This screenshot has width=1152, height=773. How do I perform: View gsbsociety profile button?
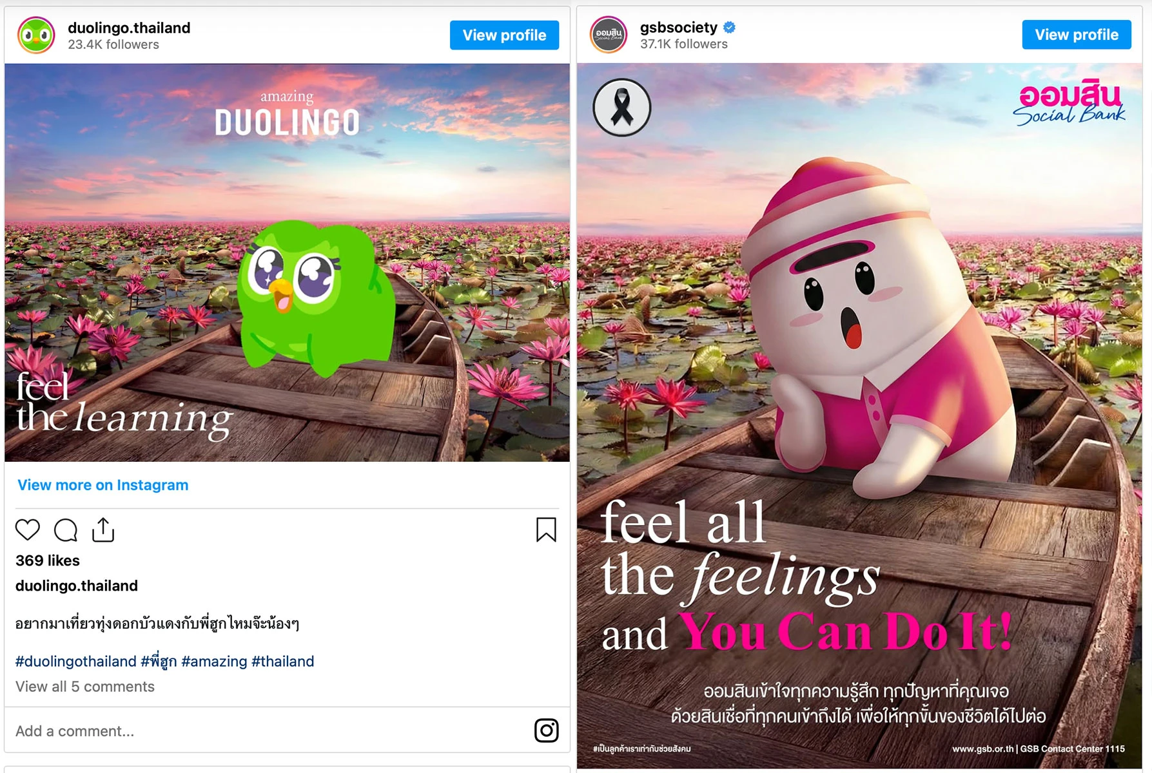(1077, 35)
